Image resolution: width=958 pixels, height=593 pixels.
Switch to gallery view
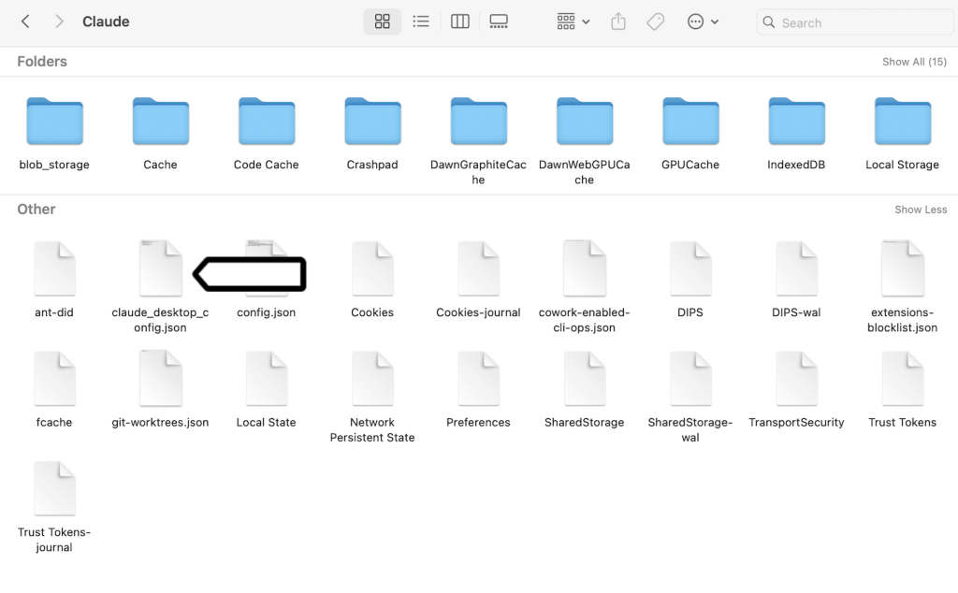[x=499, y=22]
